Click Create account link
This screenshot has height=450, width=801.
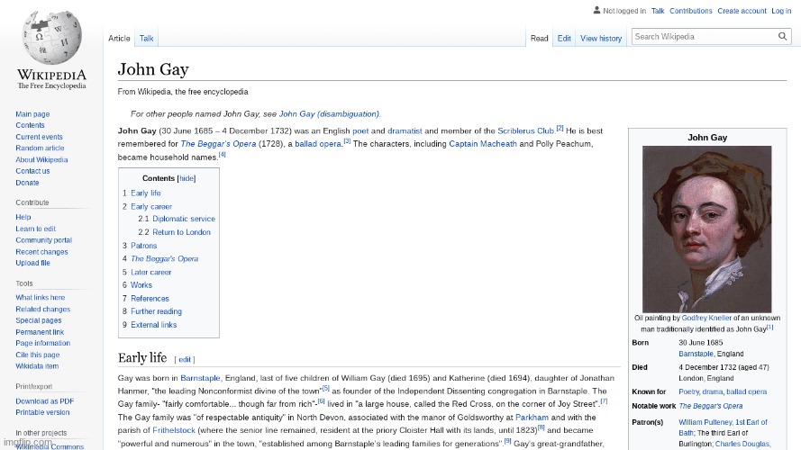(x=742, y=11)
